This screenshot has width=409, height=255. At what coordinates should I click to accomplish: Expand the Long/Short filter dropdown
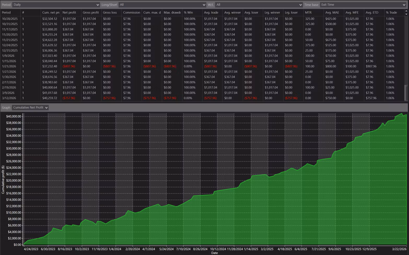click(x=162, y=5)
